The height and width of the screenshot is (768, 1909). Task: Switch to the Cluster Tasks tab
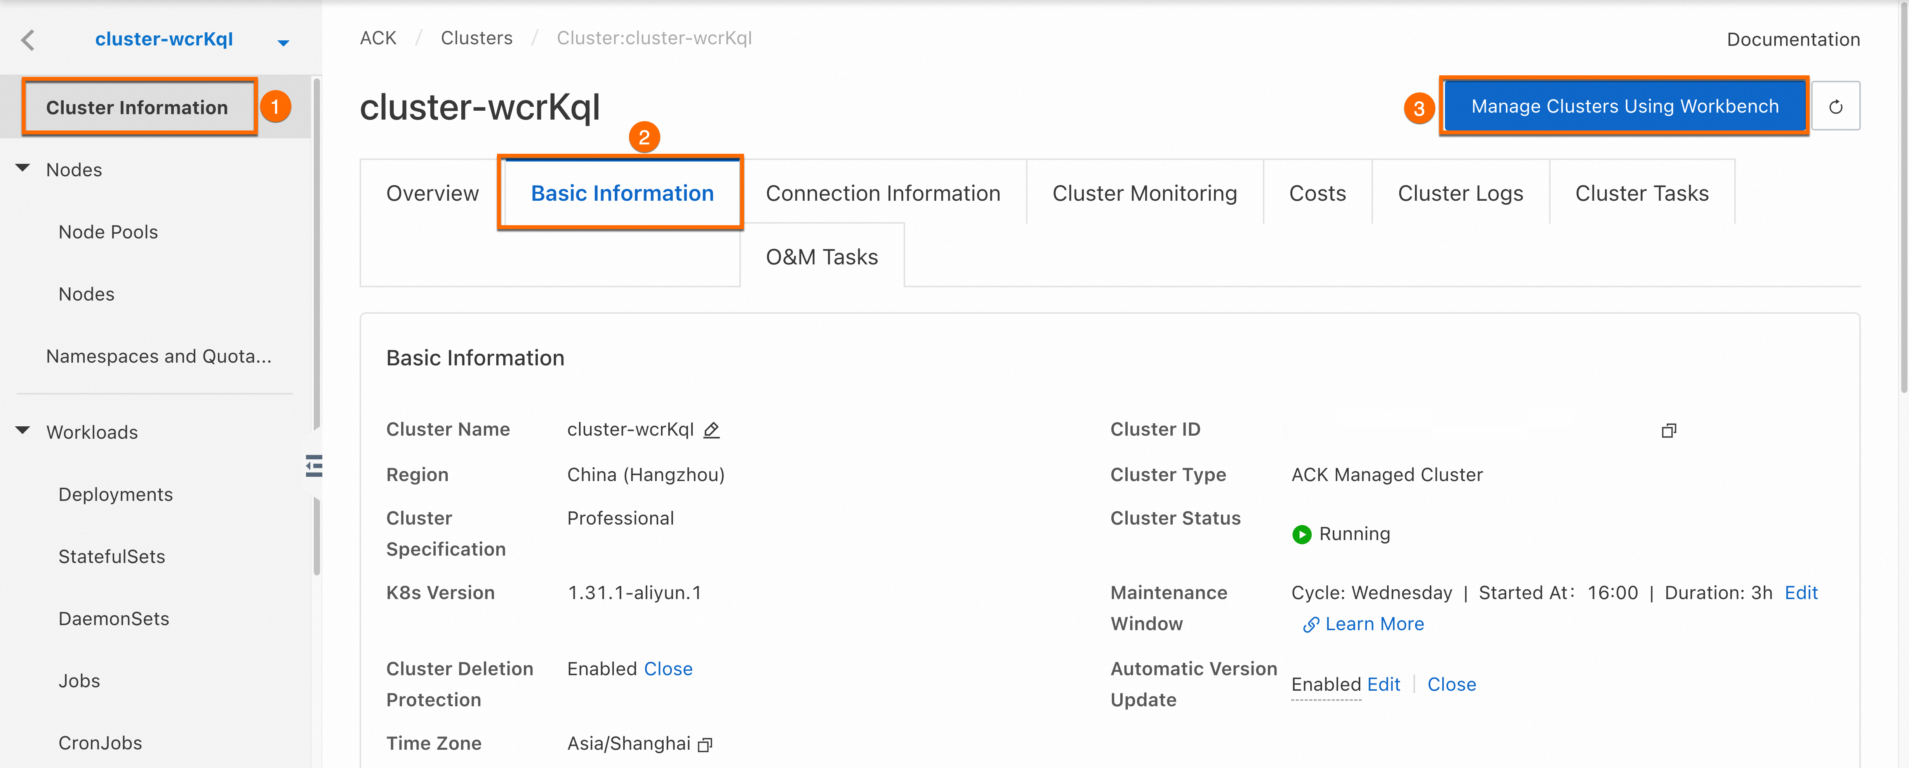pyautogui.click(x=1642, y=193)
